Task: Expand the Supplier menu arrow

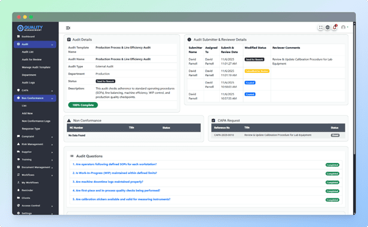Action: click(52, 152)
